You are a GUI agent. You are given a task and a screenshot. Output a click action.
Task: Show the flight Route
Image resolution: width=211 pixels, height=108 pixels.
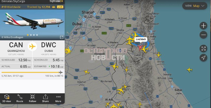click(20, 98)
